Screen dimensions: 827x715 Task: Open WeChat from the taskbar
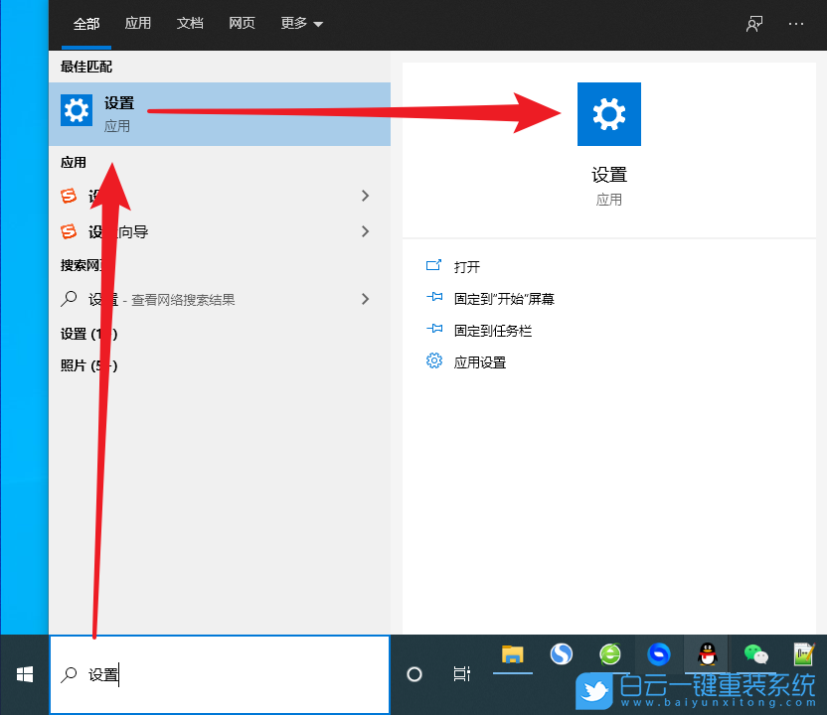(756, 654)
